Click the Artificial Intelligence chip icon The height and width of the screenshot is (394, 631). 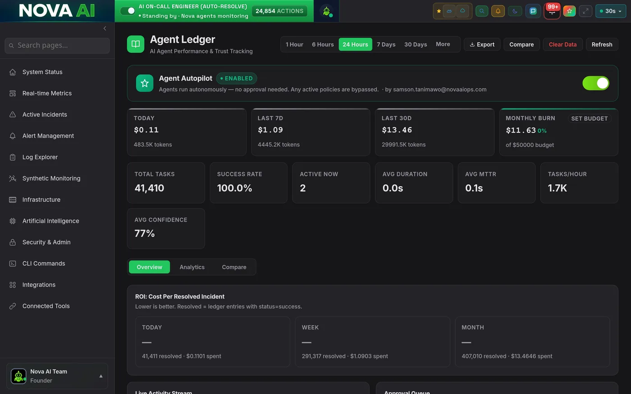[x=13, y=221]
